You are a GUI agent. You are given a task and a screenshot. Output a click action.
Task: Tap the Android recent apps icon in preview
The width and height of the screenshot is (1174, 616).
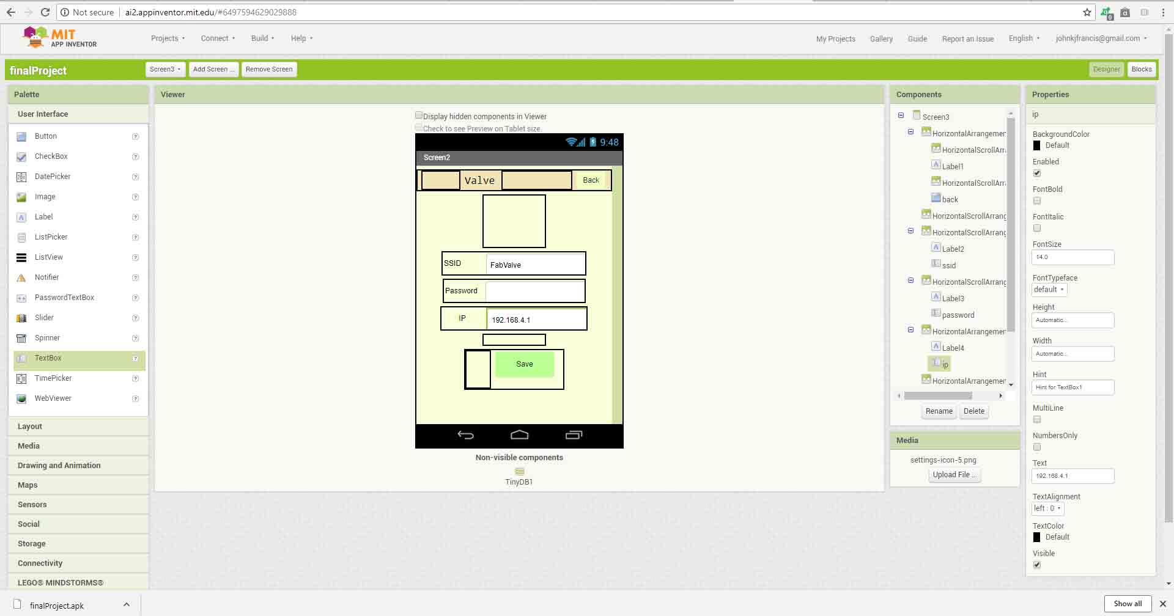(x=574, y=435)
